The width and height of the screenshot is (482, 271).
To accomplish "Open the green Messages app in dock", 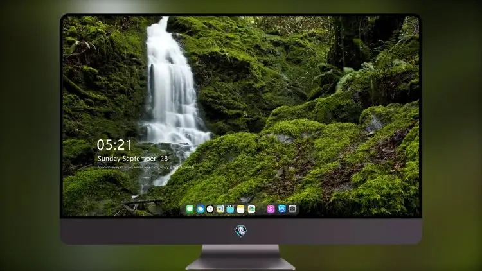I will pos(190,209).
